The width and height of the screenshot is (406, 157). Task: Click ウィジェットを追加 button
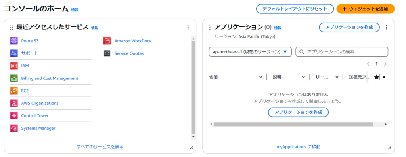coord(365,9)
